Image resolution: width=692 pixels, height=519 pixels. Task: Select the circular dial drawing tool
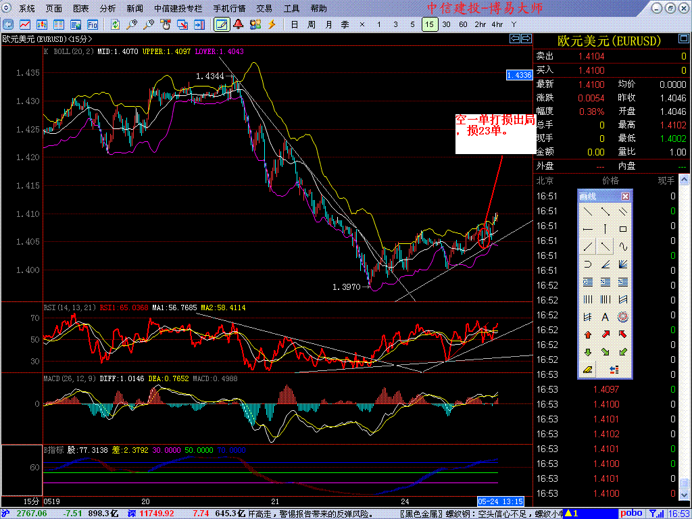tap(622, 316)
